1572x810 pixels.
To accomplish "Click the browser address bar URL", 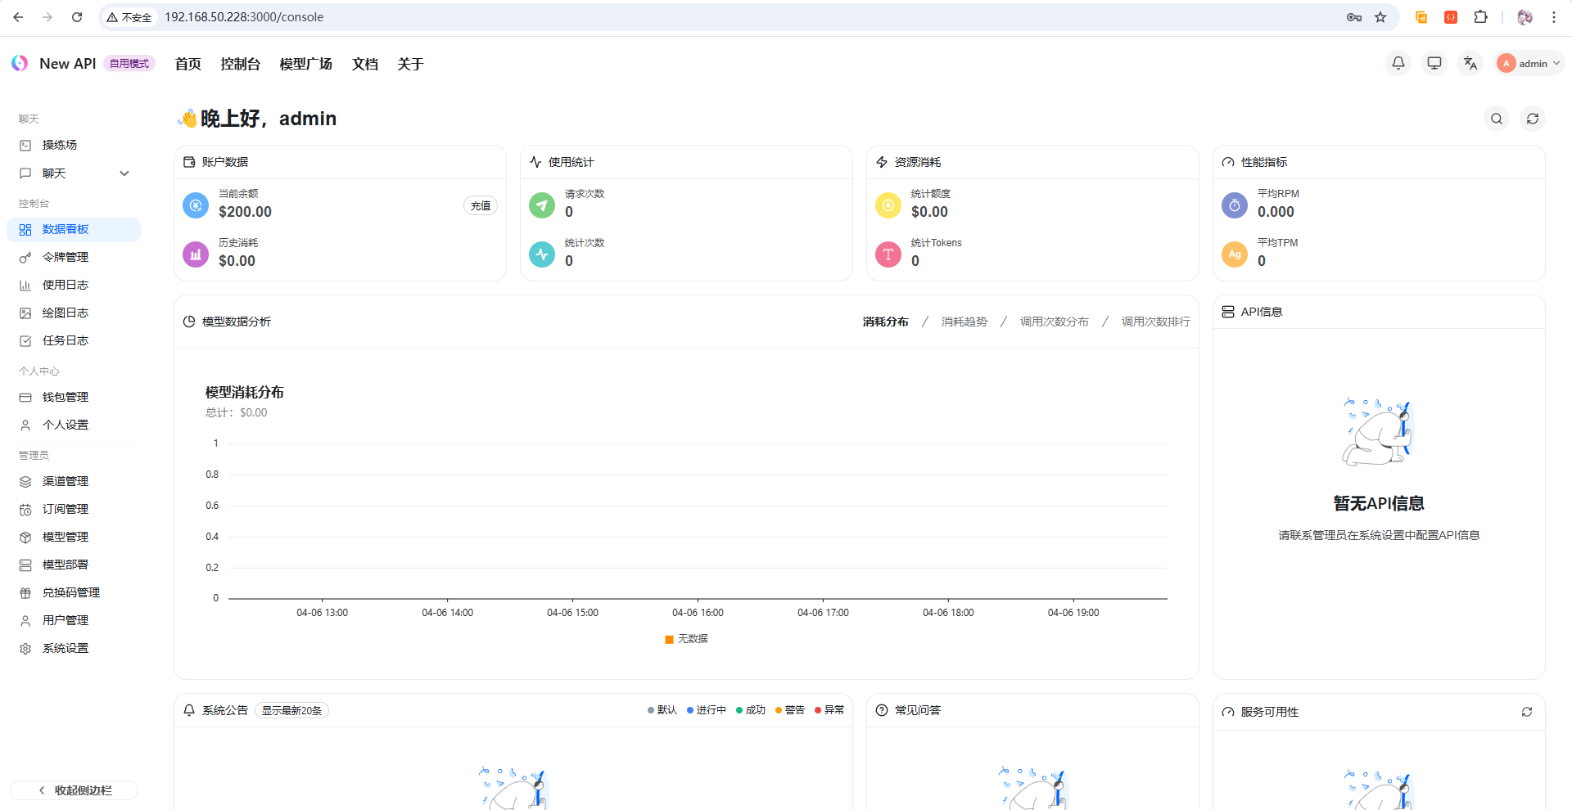I will tap(244, 17).
